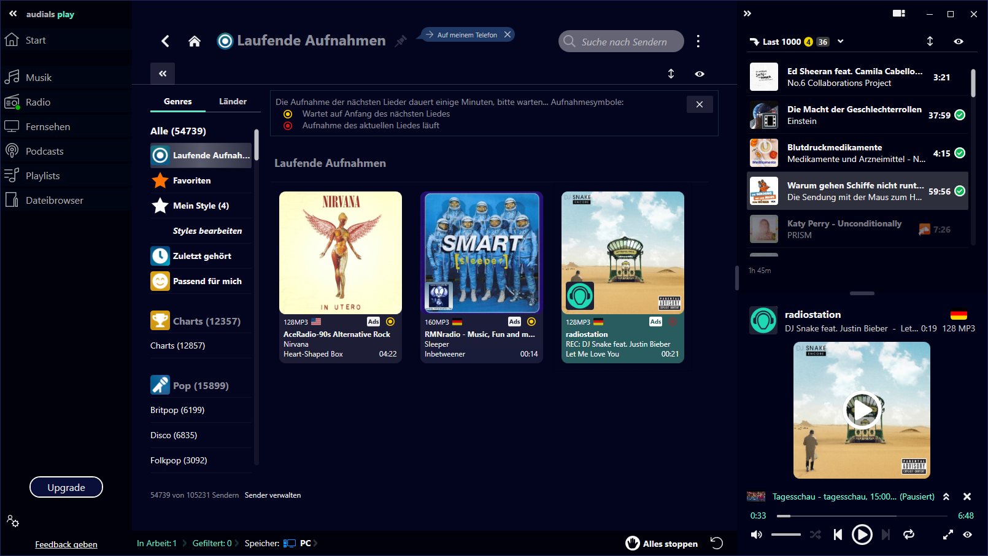This screenshot has height=556, width=988.
Task: Click Sender verwalten link
Action: [x=272, y=495]
